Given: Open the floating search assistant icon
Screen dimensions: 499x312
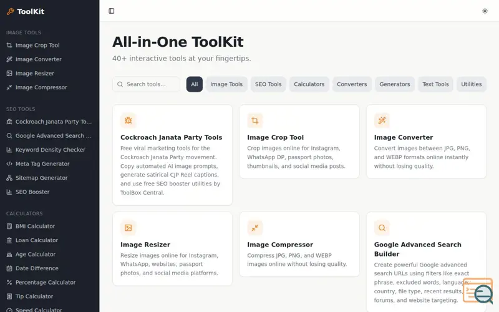Looking at the screenshot, I should (x=478, y=290).
